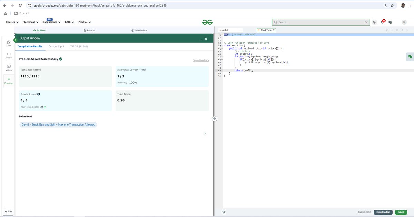Close the Output Window panel
This screenshot has width=414, height=217.
pos(206,39)
